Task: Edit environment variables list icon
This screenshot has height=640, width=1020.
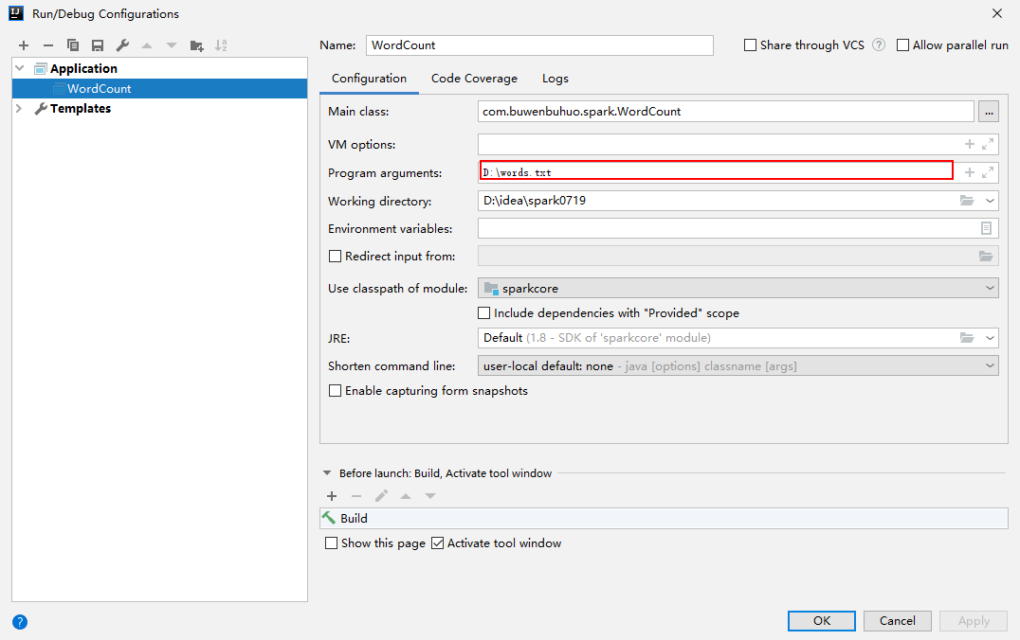Action: (986, 228)
